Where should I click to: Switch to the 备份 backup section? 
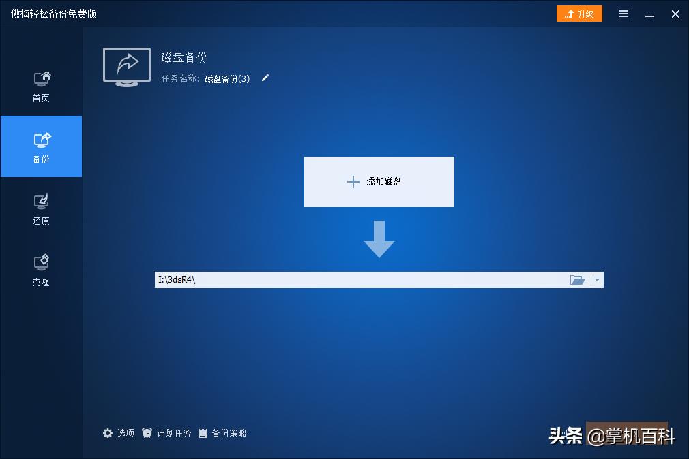click(40, 146)
